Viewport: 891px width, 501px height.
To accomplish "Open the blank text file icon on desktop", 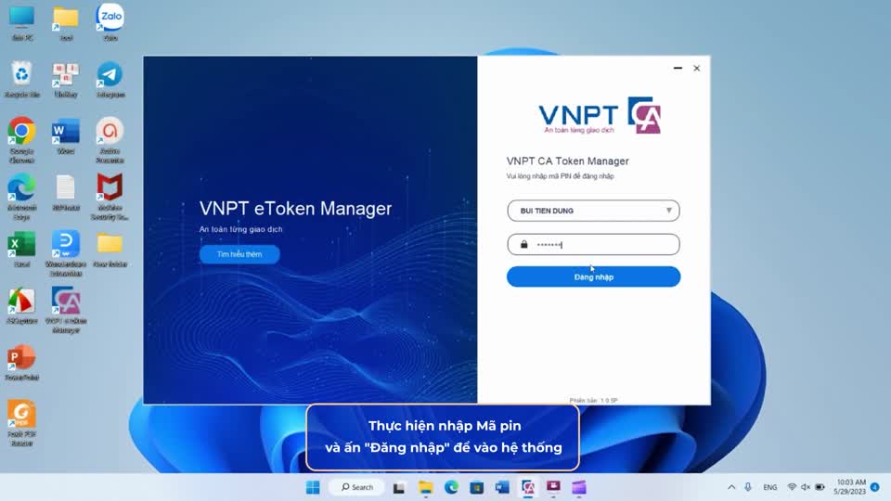I will (65, 192).
